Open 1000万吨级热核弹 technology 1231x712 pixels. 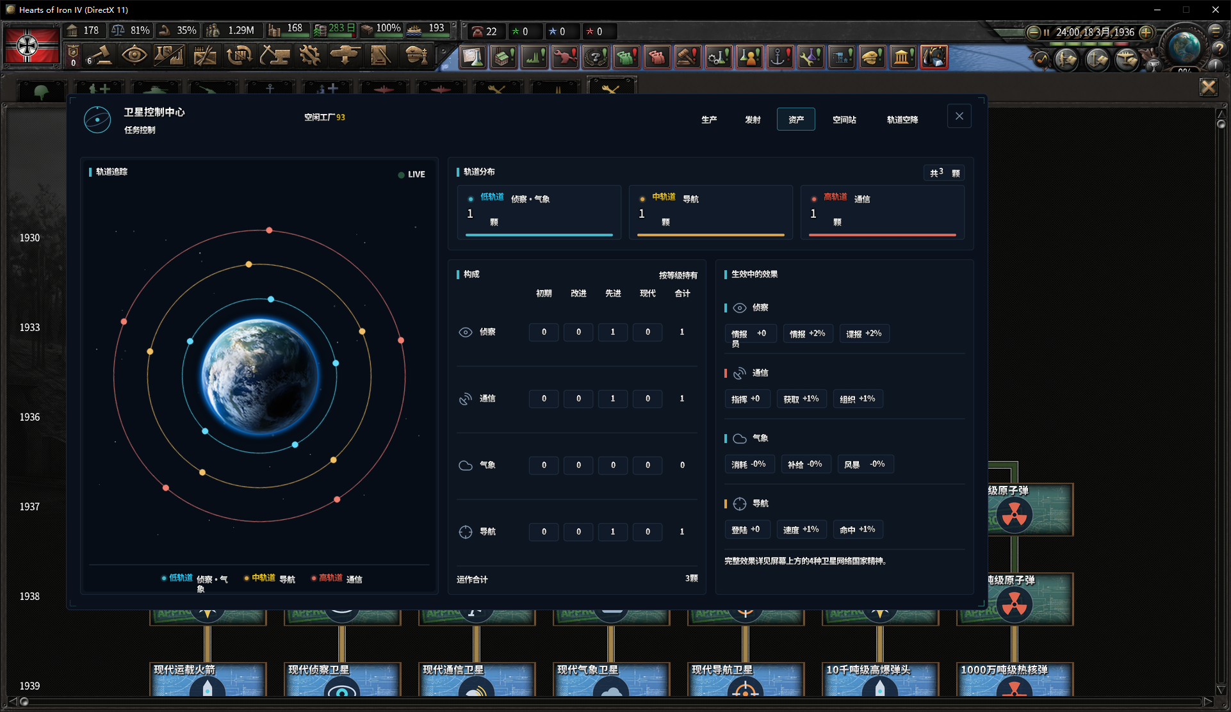1015,679
